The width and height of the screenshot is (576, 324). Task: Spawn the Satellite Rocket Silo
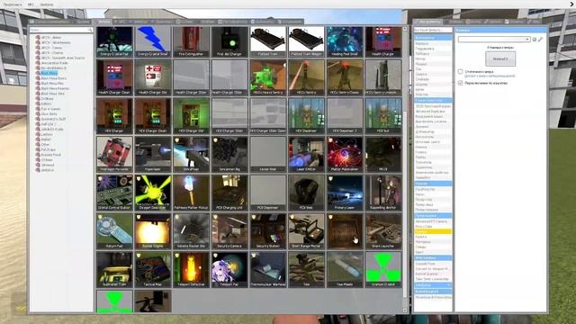191,231
